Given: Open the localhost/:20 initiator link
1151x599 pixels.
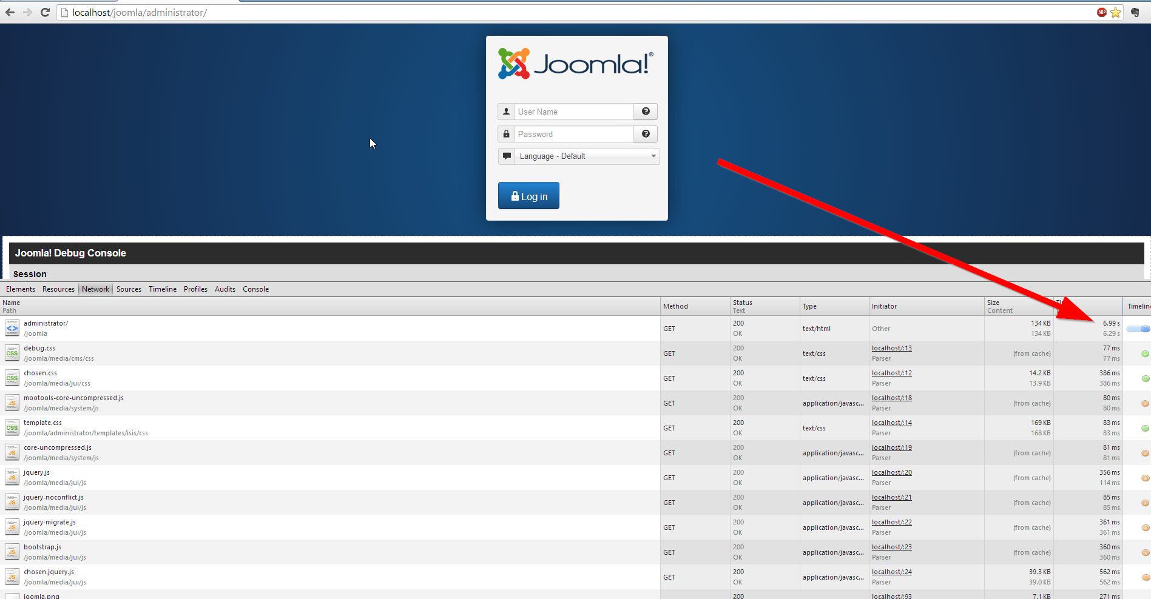Looking at the screenshot, I should tap(892, 472).
